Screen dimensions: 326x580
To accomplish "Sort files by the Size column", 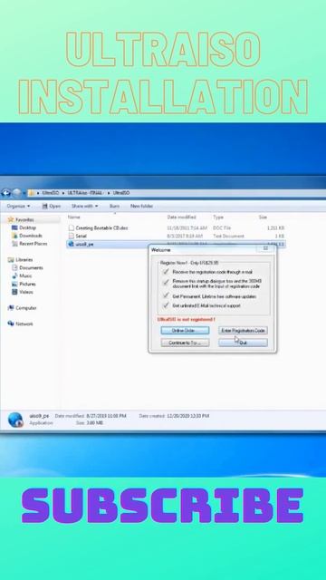I will [x=263, y=217].
